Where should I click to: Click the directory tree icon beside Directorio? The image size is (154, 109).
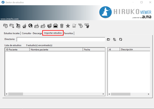pyautogui.click(x=114, y=39)
